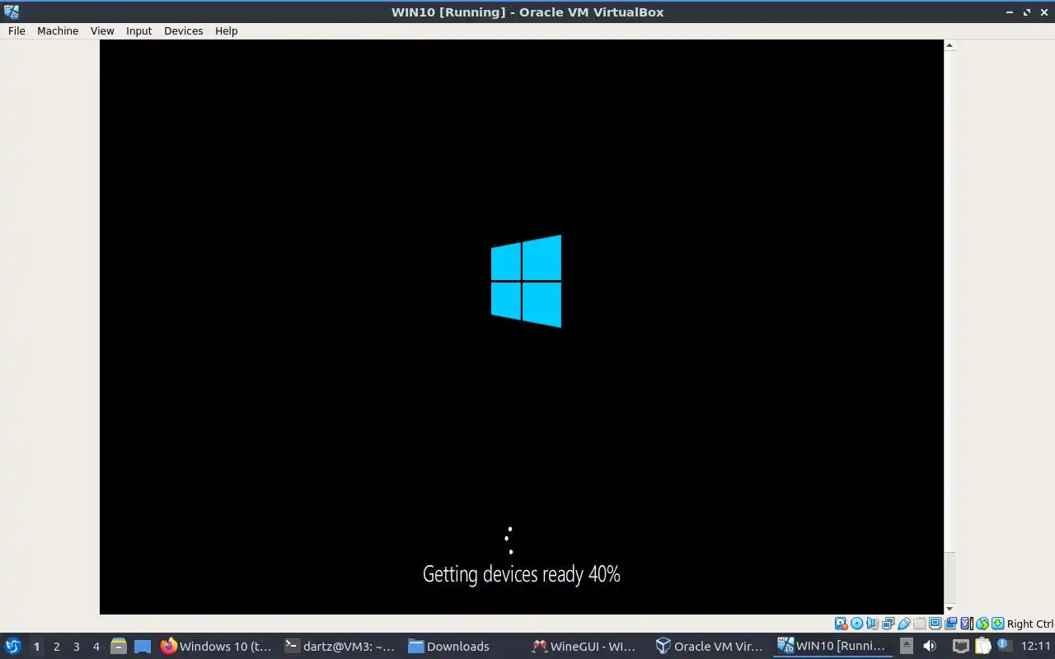Click the scrollbar down arrow
Screen dimensions: 1055x659
click(x=949, y=609)
